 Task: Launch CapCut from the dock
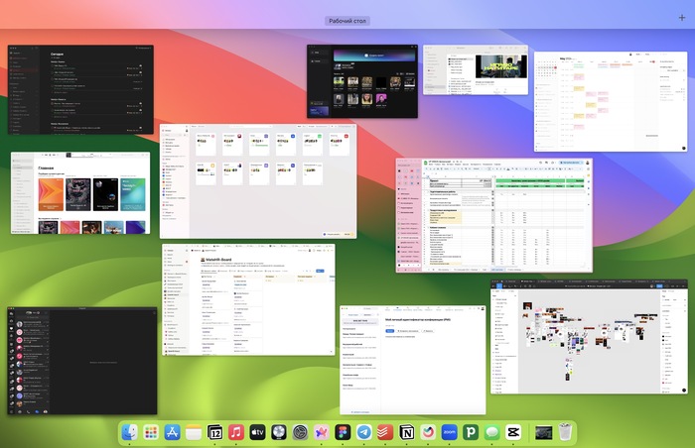[x=512, y=432]
